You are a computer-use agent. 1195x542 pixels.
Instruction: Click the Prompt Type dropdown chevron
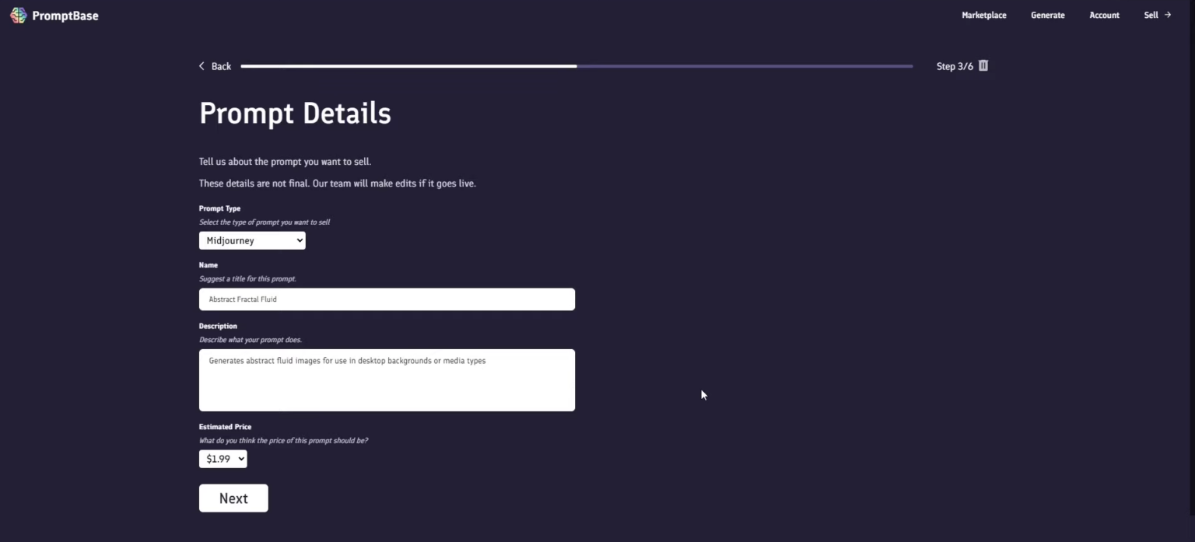coord(299,240)
